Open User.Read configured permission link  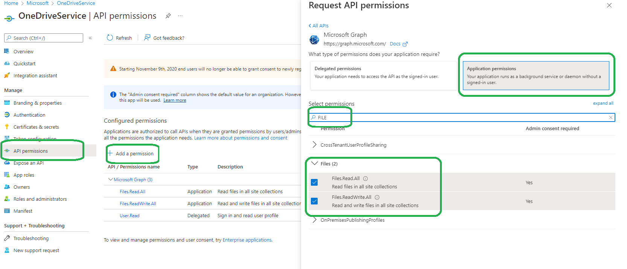(129, 215)
